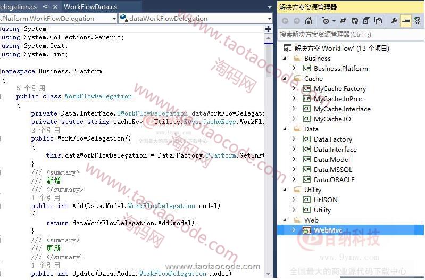Click the '5 个引用' reference link

(30, 88)
